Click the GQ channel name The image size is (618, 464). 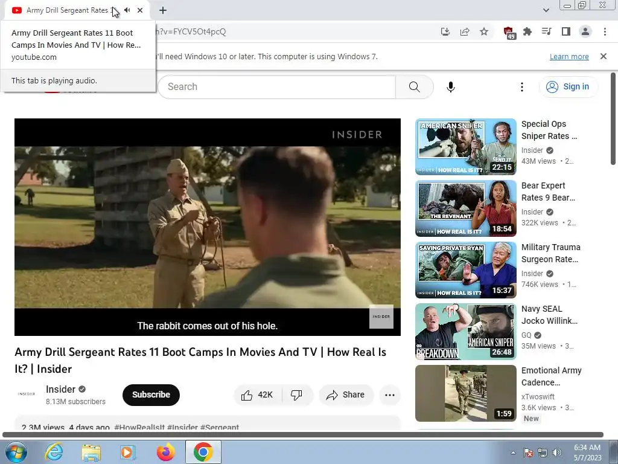click(526, 335)
